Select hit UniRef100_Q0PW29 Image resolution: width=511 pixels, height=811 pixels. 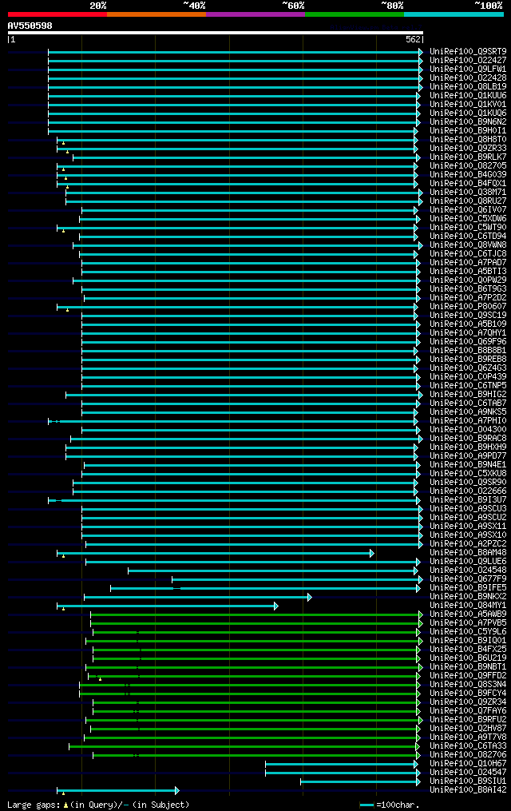click(468, 280)
